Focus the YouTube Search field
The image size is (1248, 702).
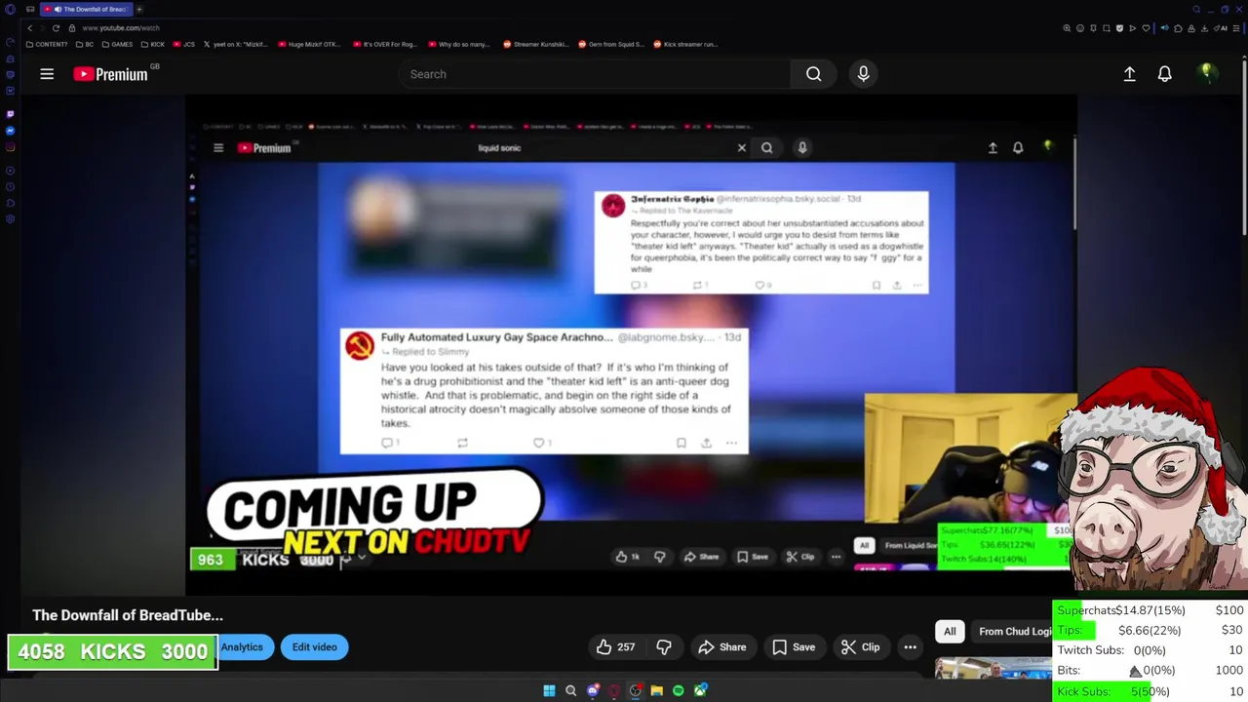coord(597,74)
